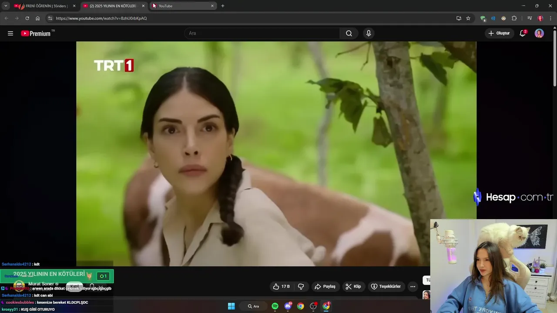Like the video (17 B)
The image size is (557, 313).
[x=281, y=286]
